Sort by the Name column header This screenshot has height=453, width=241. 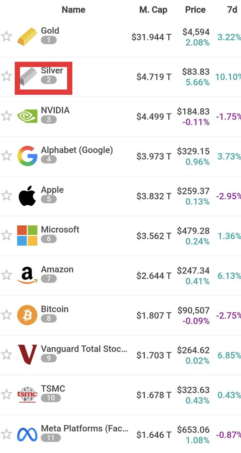coord(73,10)
